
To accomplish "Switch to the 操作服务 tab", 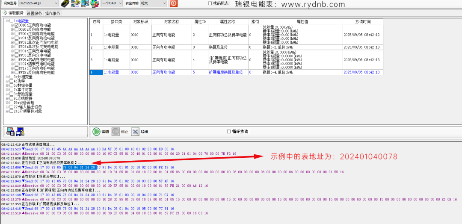I will (x=53, y=13).
